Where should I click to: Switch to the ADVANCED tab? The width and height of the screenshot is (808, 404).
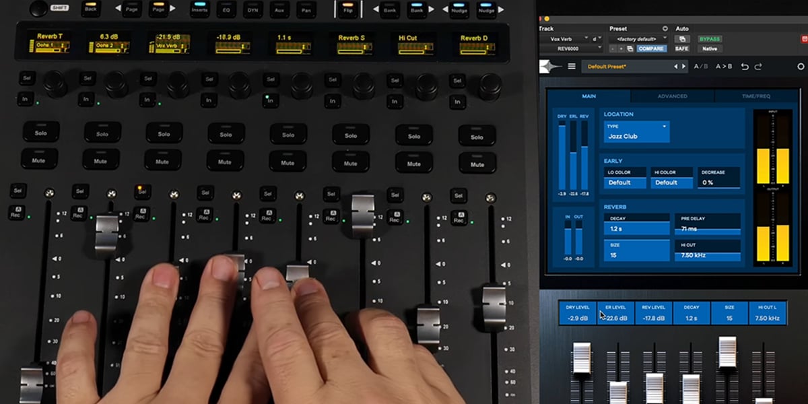coord(672,96)
